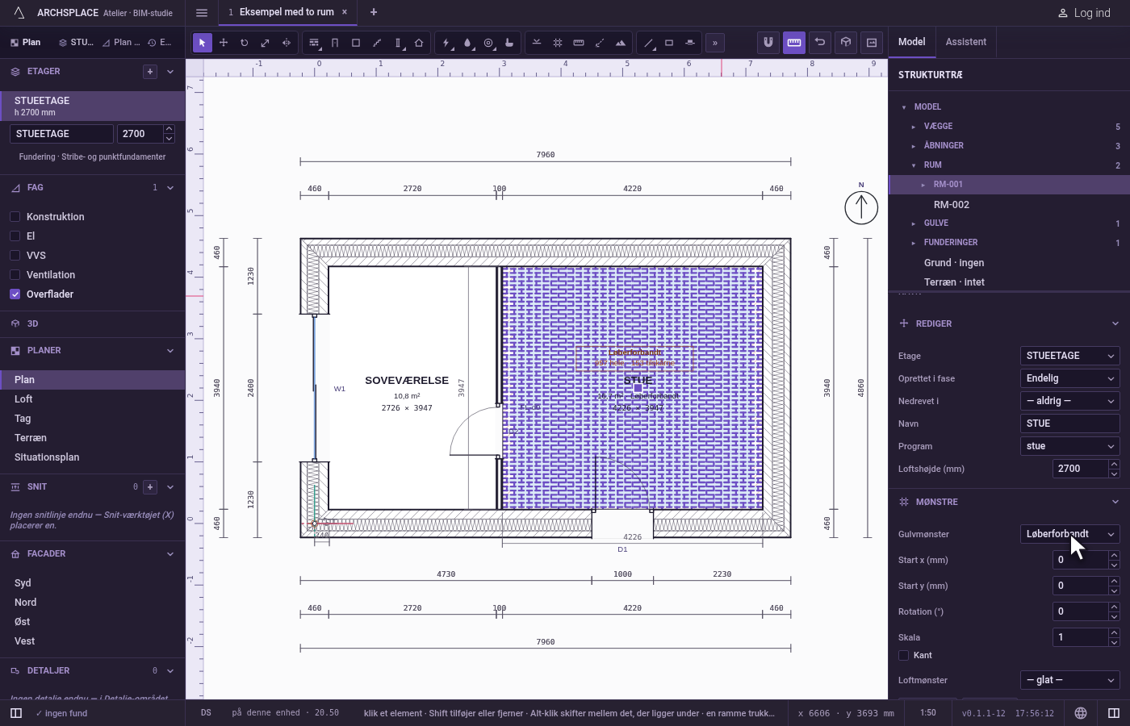Select the move tool in toolbar
The width and height of the screenshot is (1130, 726).
click(x=224, y=43)
